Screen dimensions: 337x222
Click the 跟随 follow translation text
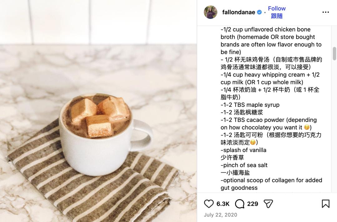(x=276, y=16)
